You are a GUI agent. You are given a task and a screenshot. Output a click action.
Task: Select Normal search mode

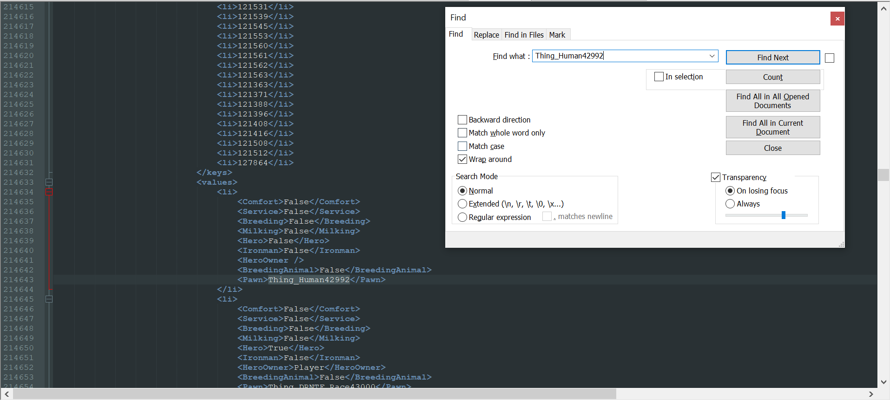tap(462, 191)
